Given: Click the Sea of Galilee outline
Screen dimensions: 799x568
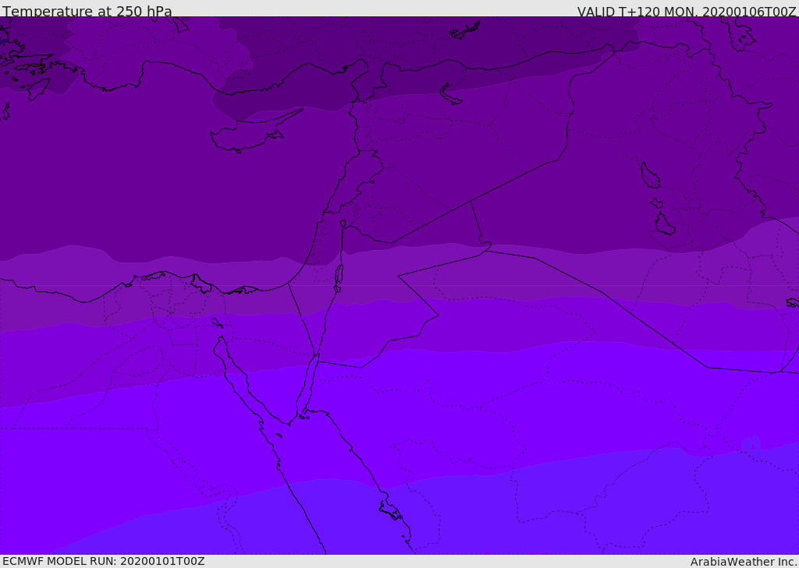Looking at the screenshot, I should [343, 224].
